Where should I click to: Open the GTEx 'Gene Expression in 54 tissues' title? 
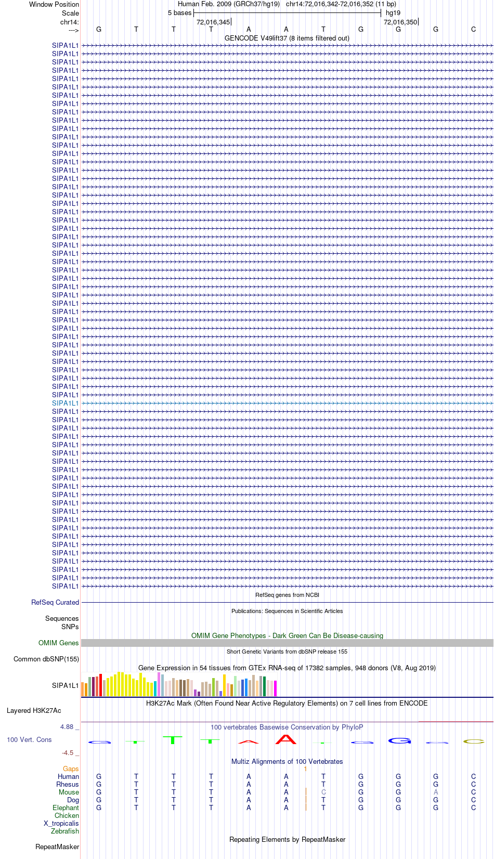(x=287, y=668)
